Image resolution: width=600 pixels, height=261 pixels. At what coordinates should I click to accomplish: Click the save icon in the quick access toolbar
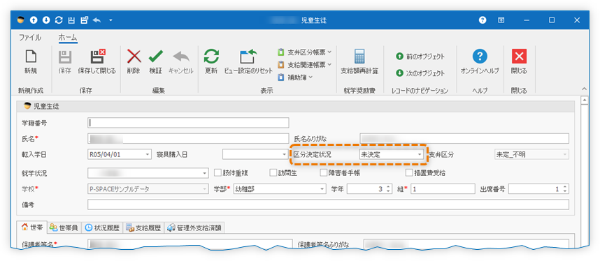click(x=71, y=20)
